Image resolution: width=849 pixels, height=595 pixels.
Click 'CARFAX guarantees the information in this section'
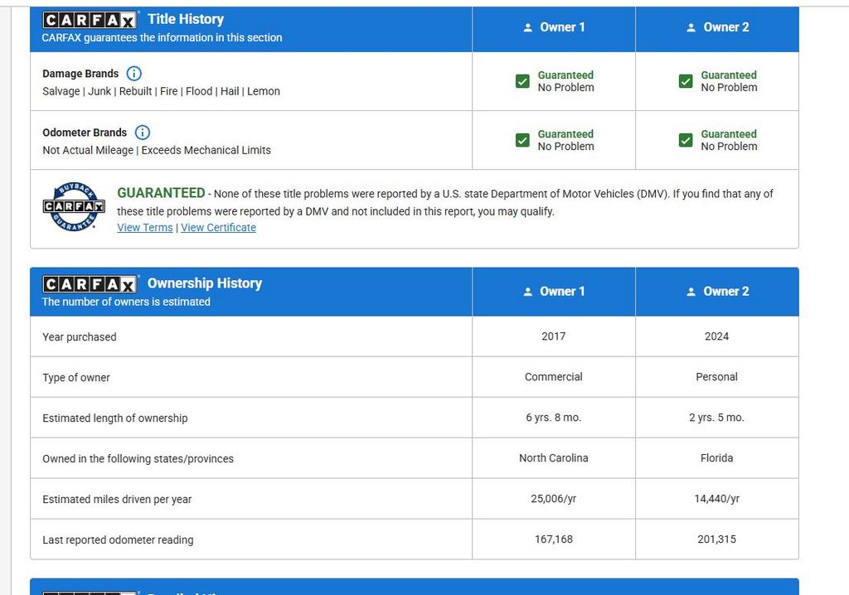pos(162,37)
